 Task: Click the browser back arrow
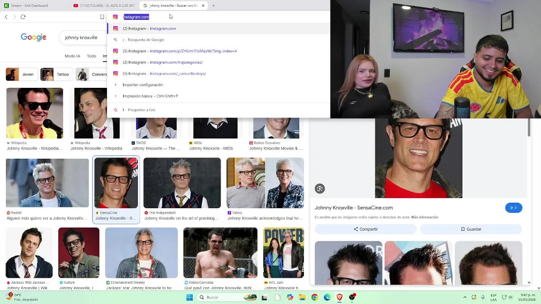pyautogui.click(x=6, y=17)
